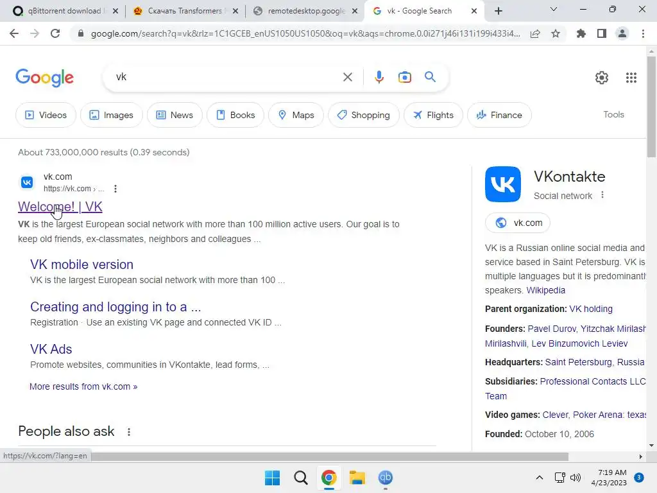Go to the Google logo homepage

[44, 78]
